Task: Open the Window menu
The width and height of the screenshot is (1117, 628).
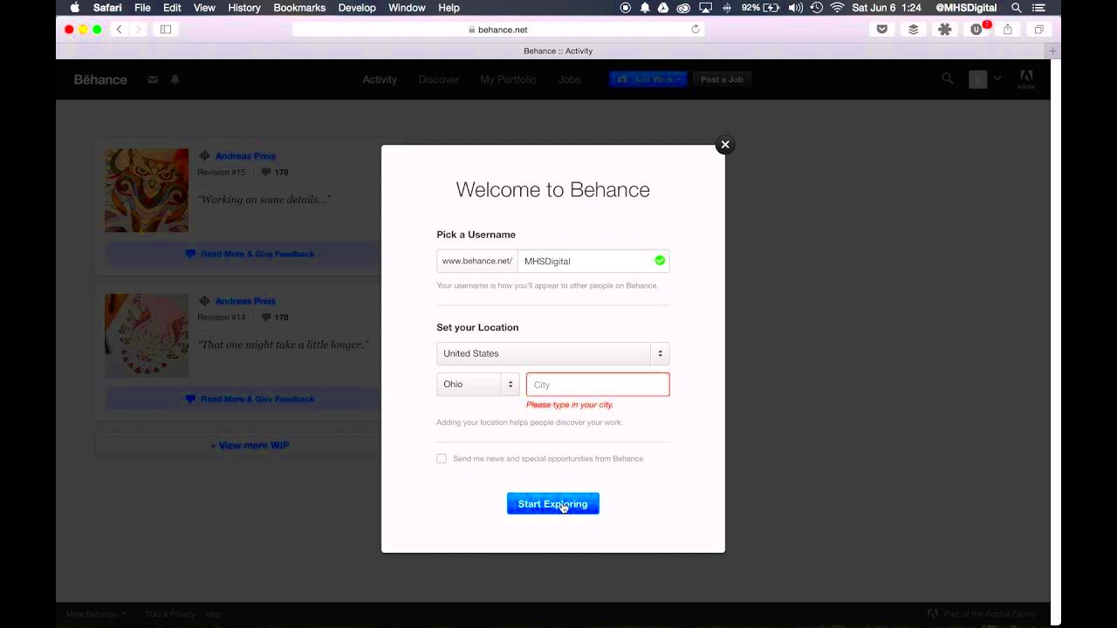Action: (407, 8)
